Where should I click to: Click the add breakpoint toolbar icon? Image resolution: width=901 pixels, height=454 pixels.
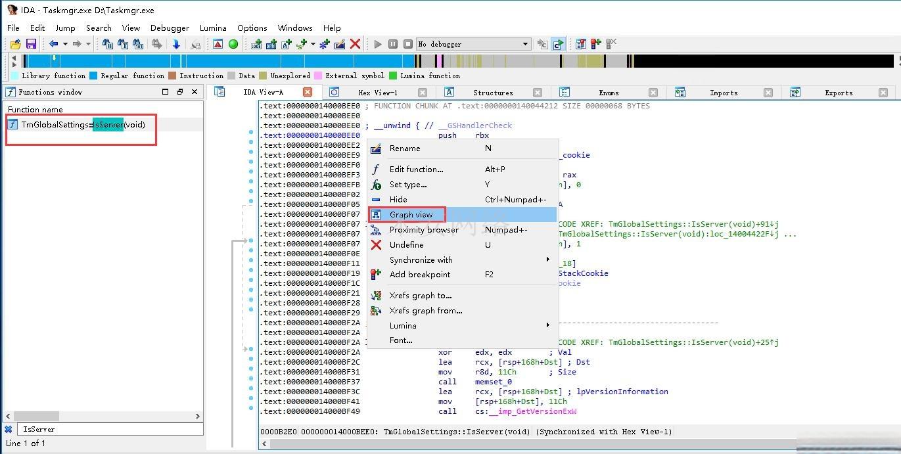[596, 44]
